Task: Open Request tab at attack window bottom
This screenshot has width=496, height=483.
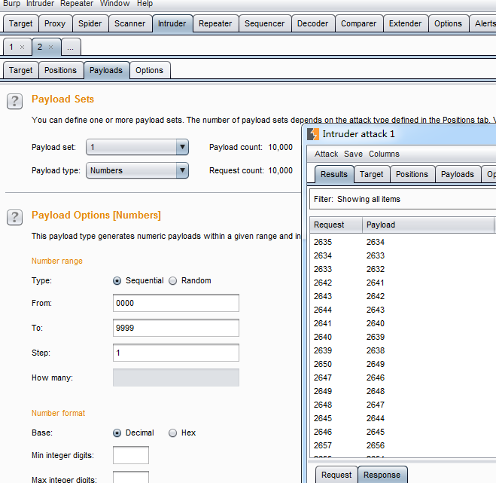Action: [336, 475]
